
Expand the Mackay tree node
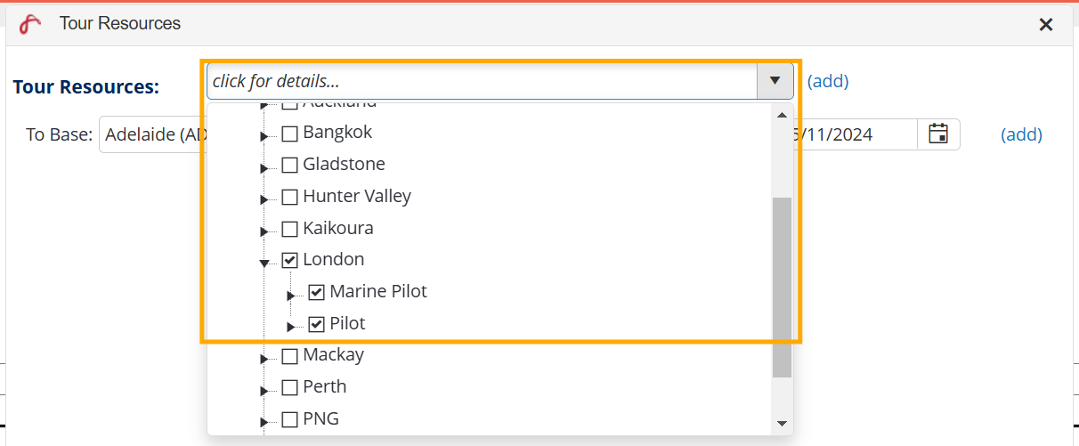point(264,360)
